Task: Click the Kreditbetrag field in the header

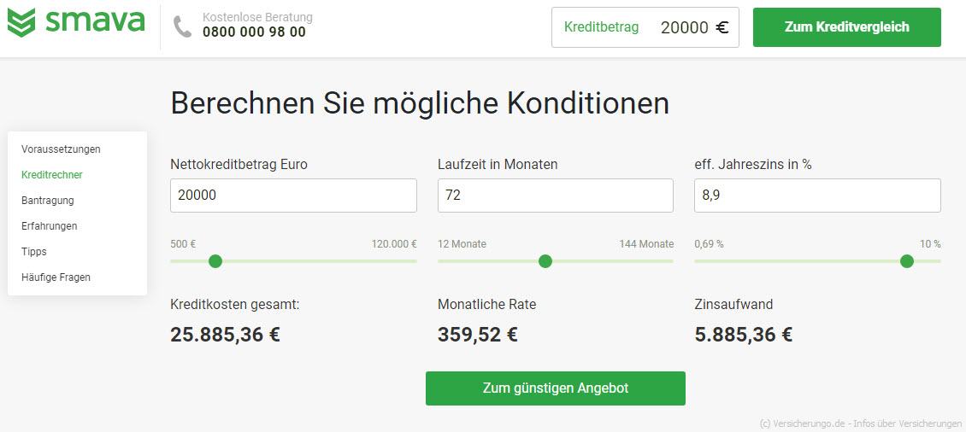Action: click(645, 27)
